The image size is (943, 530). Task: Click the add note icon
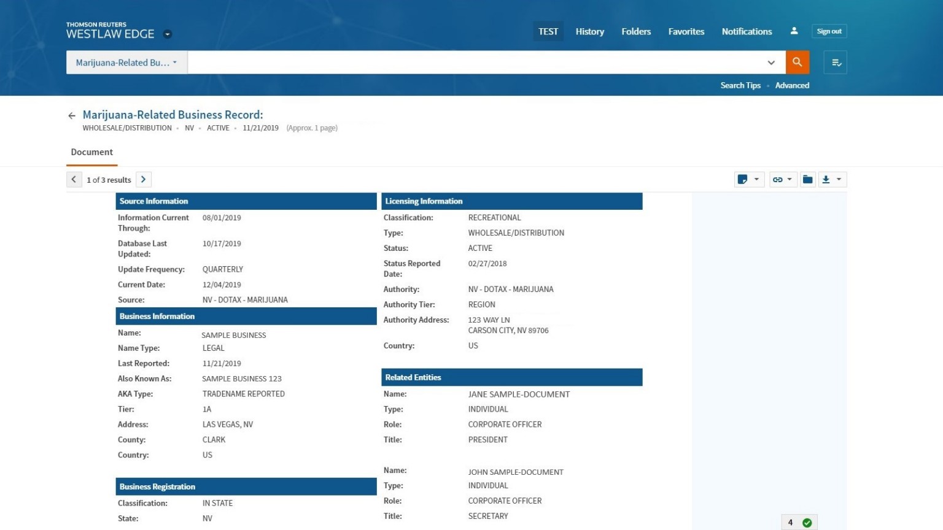742,179
